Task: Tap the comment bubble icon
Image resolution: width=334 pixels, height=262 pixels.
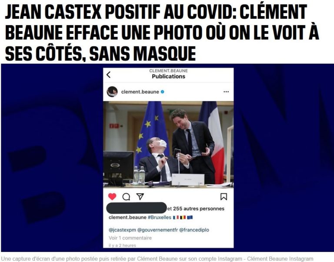Action: click(x=126, y=197)
